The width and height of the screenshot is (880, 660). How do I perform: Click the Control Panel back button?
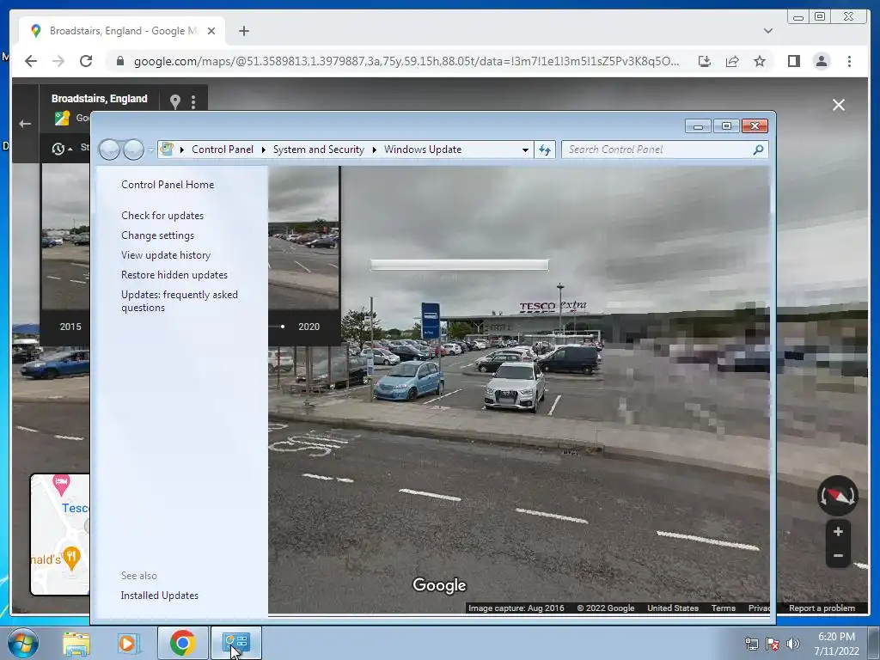click(x=109, y=150)
